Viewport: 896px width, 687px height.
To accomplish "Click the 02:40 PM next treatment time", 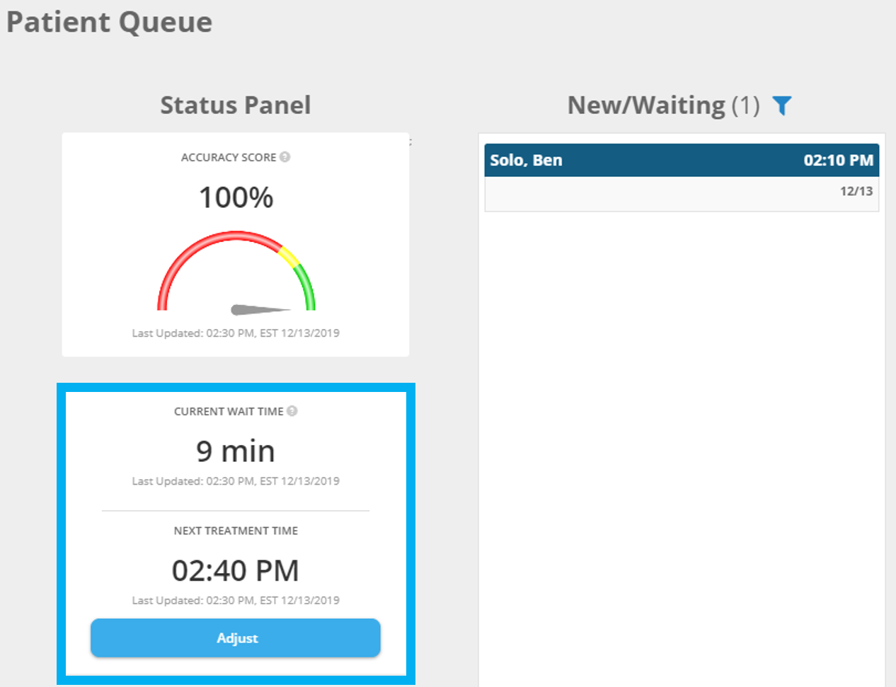I will click(236, 570).
